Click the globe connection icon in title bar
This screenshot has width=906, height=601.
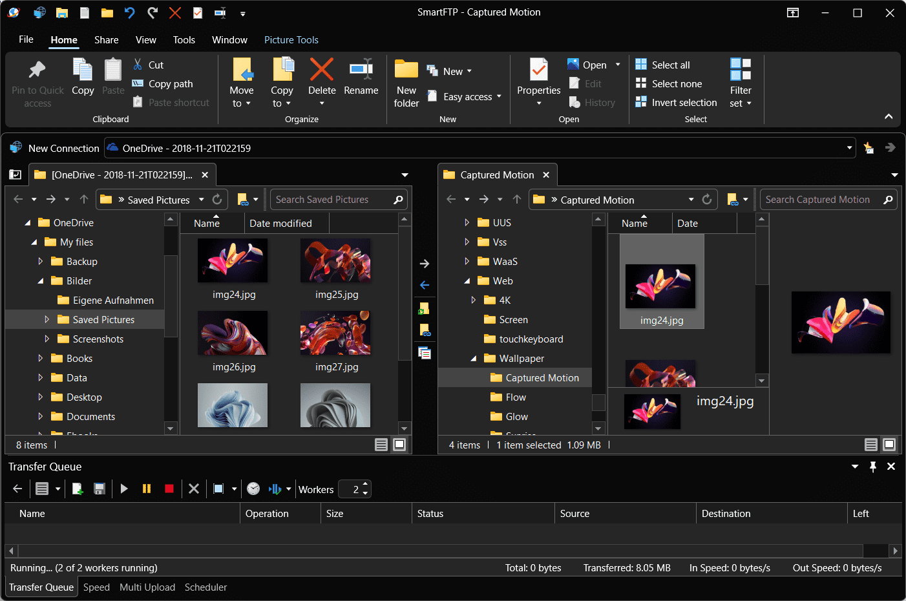[x=39, y=12]
